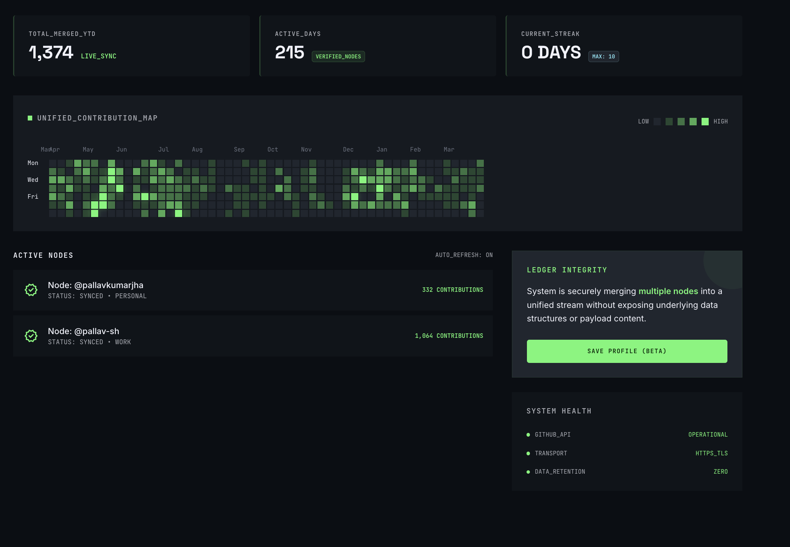Click GITHUB_API green status dot

[528, 435]
